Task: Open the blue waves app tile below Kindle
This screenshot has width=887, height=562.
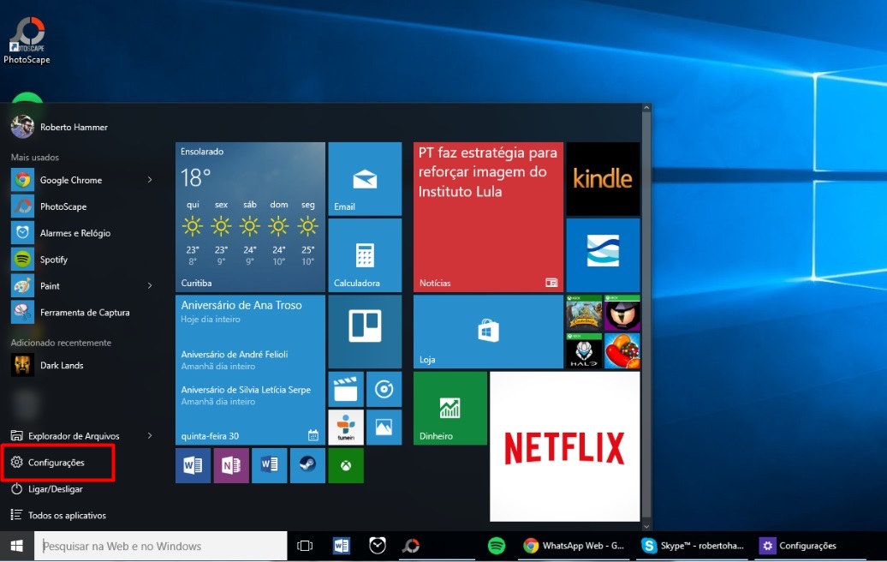Action: [x=603, y=255]
